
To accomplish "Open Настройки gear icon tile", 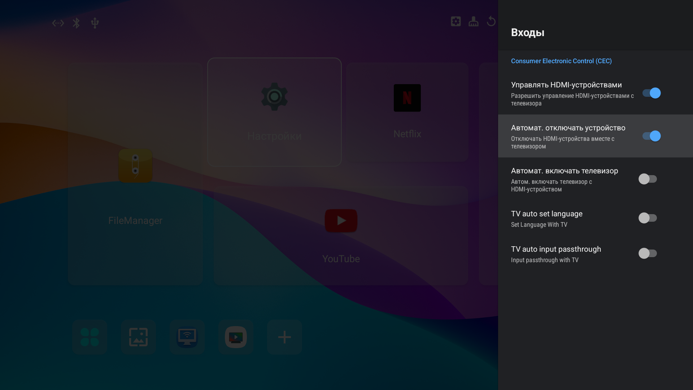I will coord(274,97).
